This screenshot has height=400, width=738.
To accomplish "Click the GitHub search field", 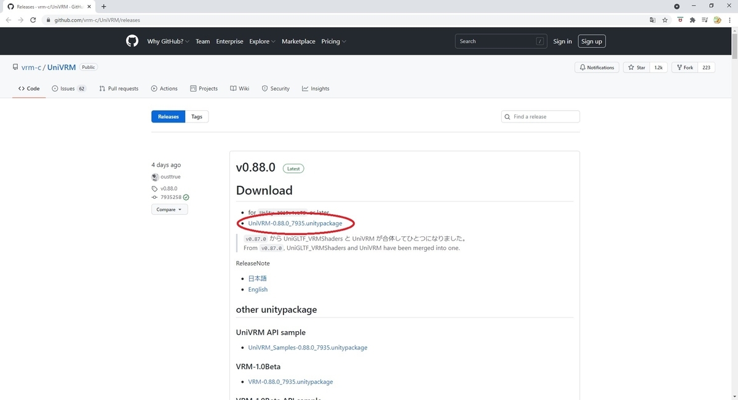I will 501,41.
